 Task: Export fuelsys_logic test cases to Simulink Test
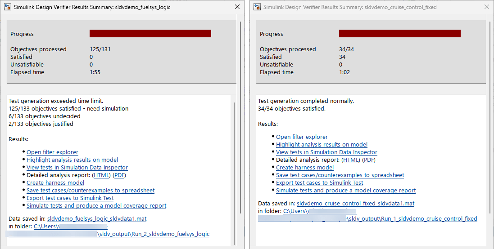pyautogui.click(x=70, y=198)
